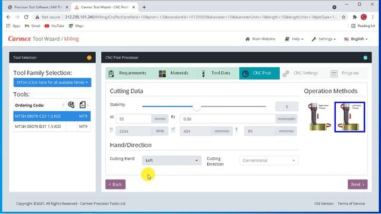
Task: Reload the browser page
Action: [x=26, y=17]
